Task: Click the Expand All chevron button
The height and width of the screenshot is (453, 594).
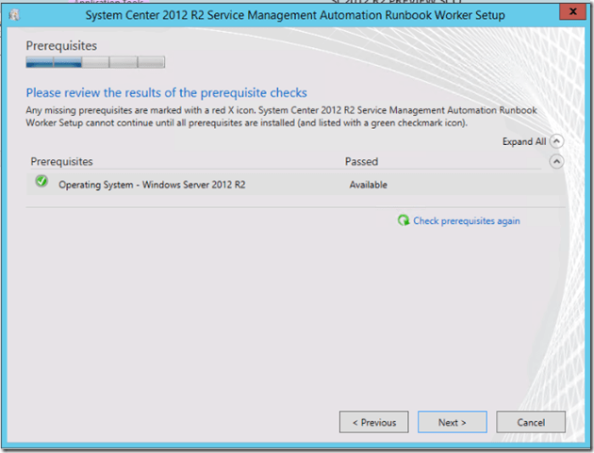Action: tap(556, 141)
